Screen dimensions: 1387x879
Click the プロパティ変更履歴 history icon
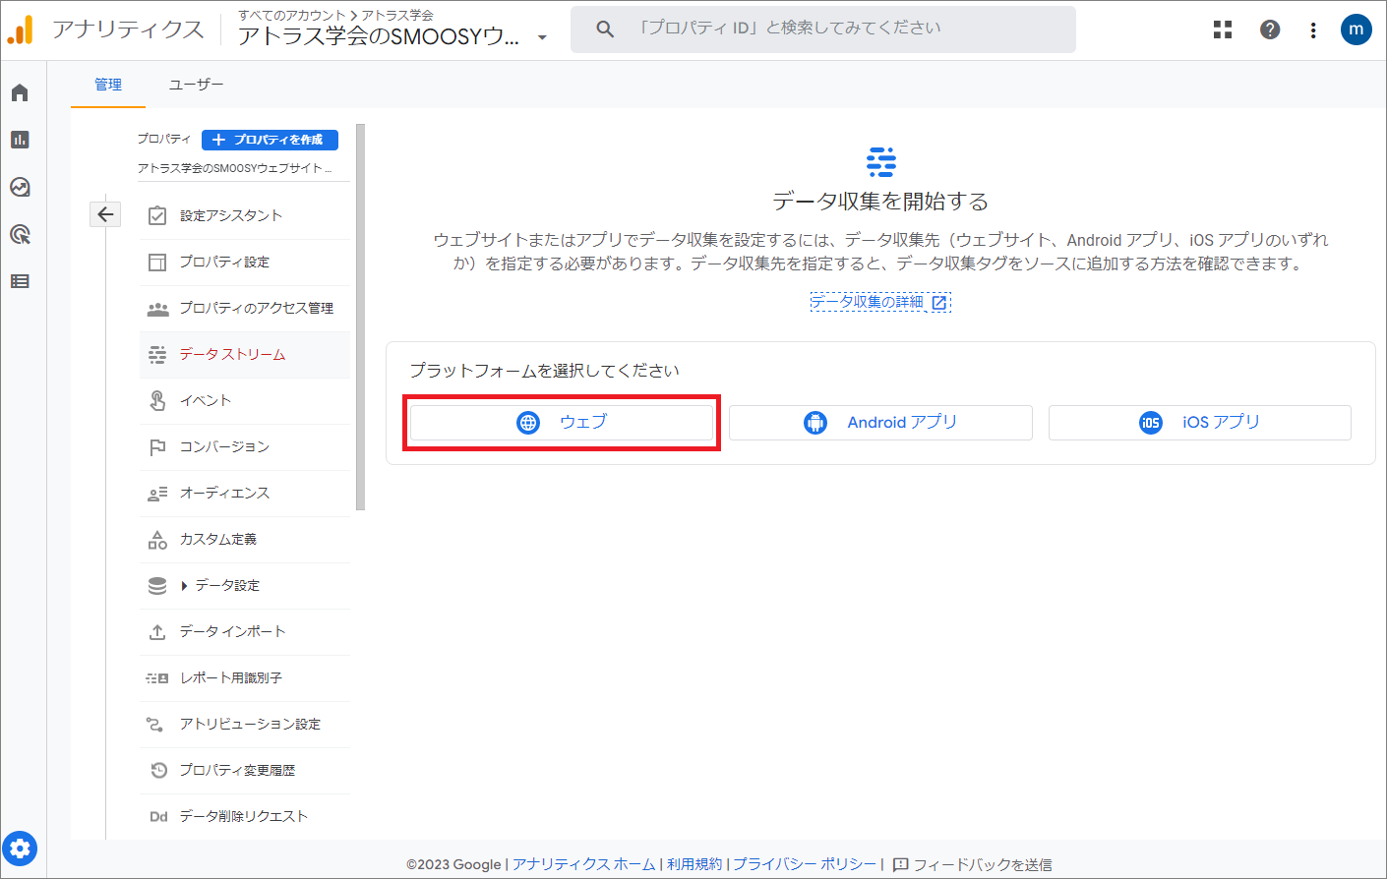tap(158, 770)
